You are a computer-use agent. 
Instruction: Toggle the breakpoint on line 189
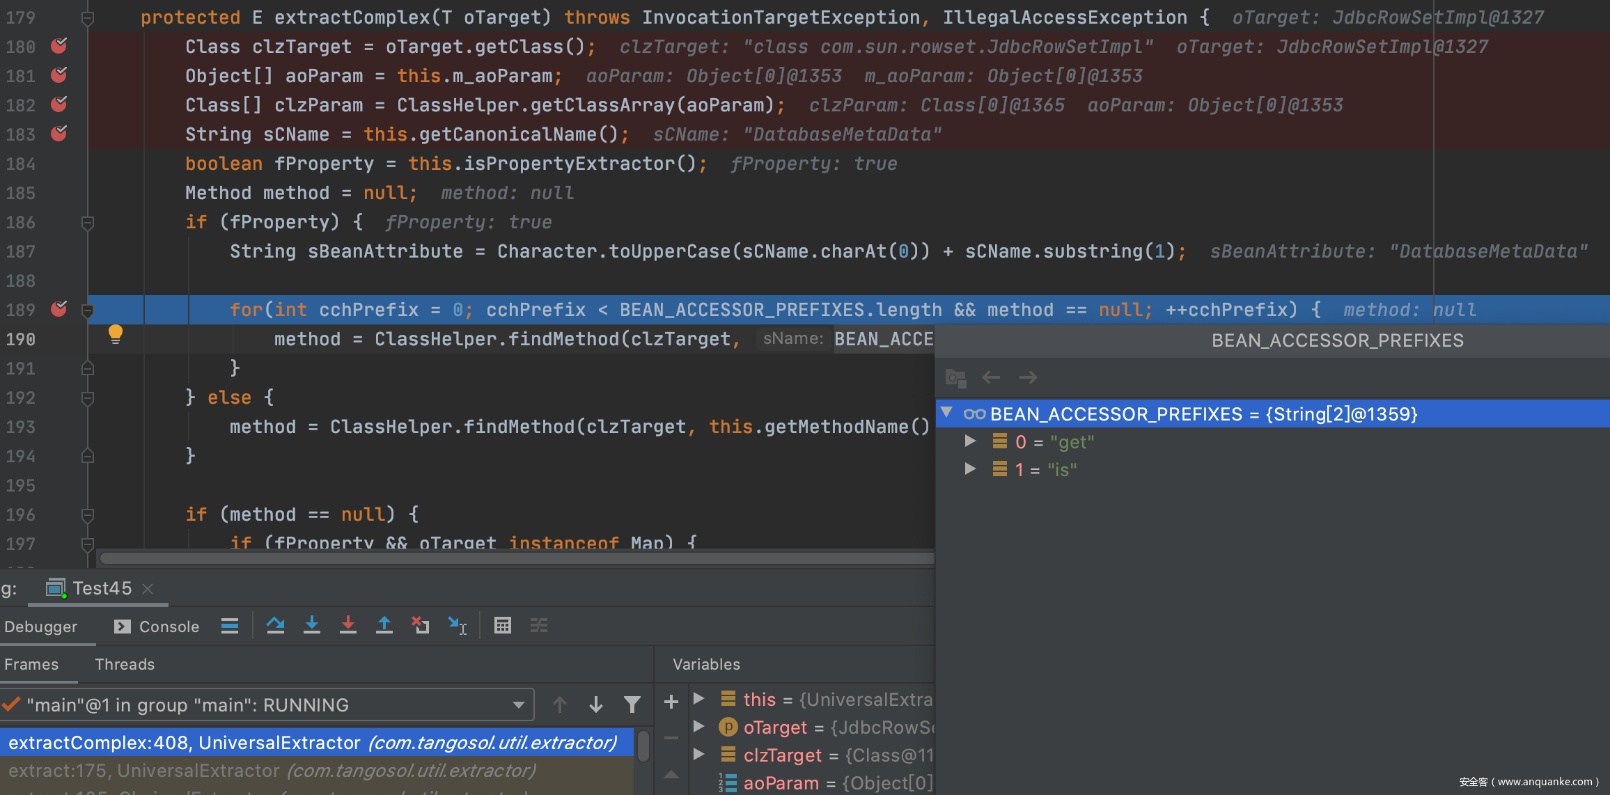point(59,309)
